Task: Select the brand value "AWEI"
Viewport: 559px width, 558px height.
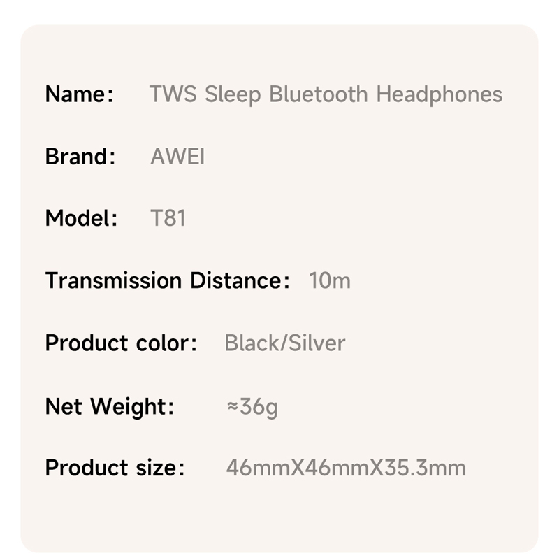Action: [x=177, y=157]
